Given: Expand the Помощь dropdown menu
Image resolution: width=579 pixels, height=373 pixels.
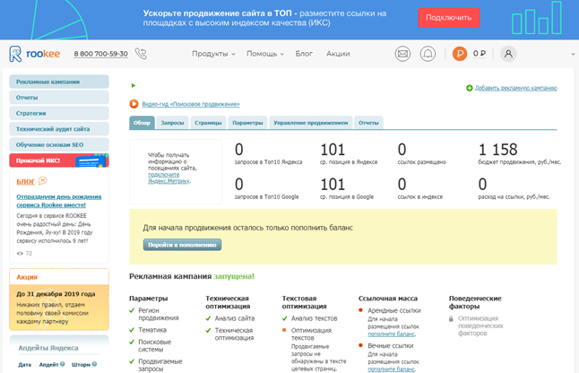Looking at the screenshot, I should (265, 54).
